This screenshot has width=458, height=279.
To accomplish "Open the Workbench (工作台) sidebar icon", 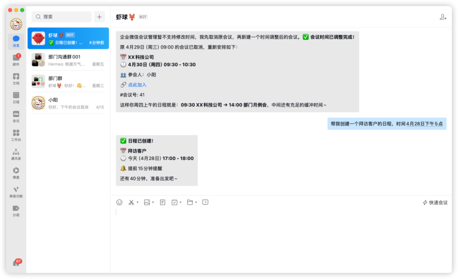I will point(16,135).
